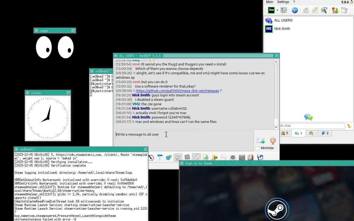Viewport: 354px width, 221px height.
Task: Click the ALL USERS - BeeBEEP 5.8.6 title bar
Action: tap(196, 56)
